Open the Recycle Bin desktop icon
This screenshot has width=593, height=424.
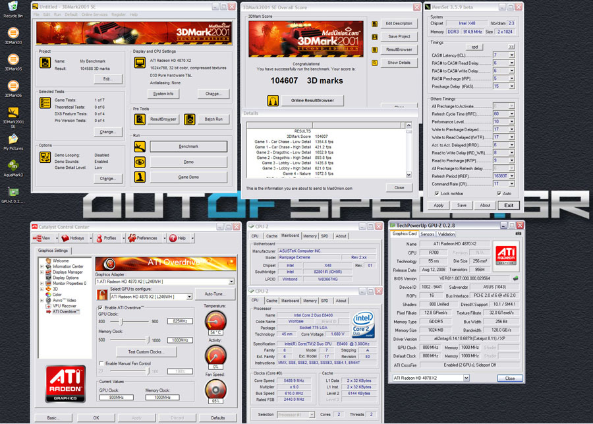point(13,7)
